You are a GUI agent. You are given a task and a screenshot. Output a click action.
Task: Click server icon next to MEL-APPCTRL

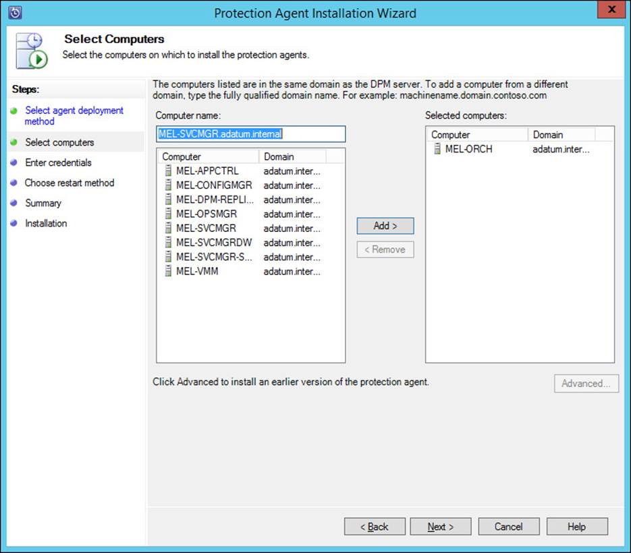168,171
